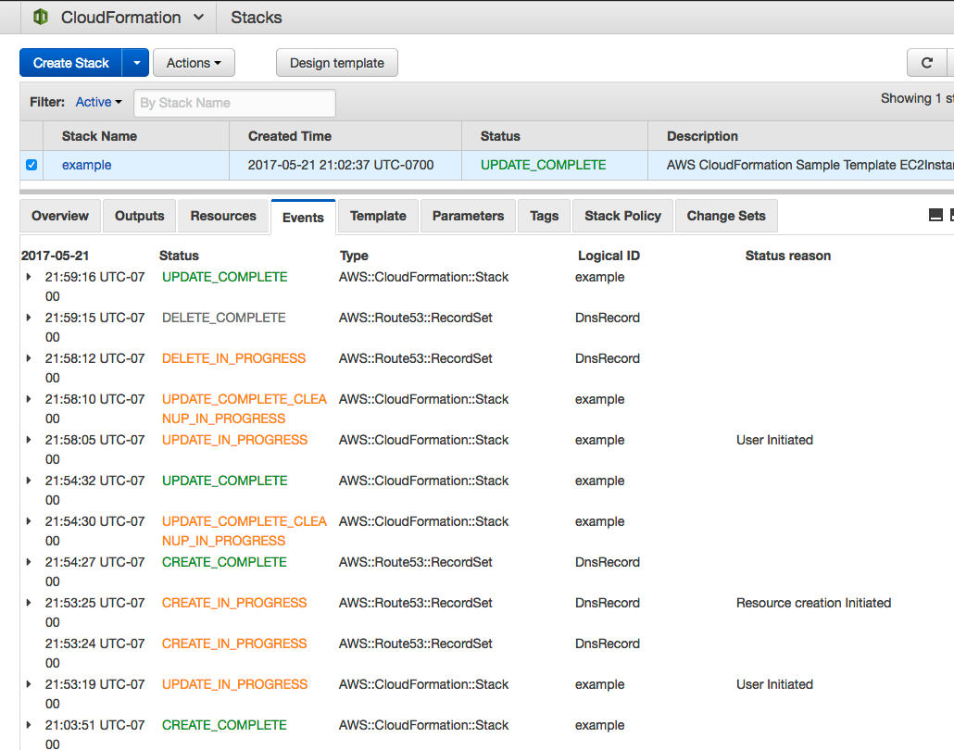954x750 pixels.
Task: Click the Design template button
Action: (x=337, y=63)
